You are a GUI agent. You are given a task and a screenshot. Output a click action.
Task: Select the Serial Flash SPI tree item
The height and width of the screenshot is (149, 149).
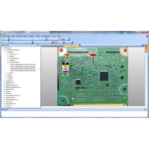point(11,104)
